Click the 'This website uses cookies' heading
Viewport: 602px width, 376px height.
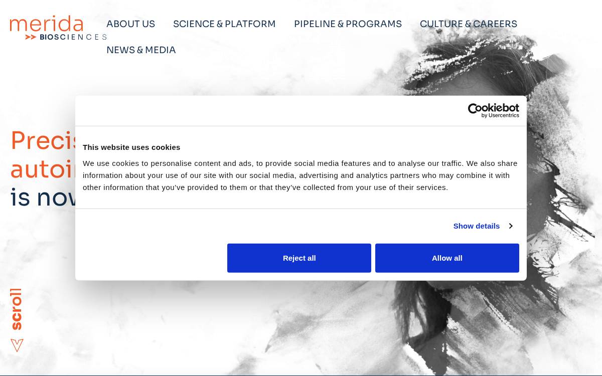click(131, 147)
